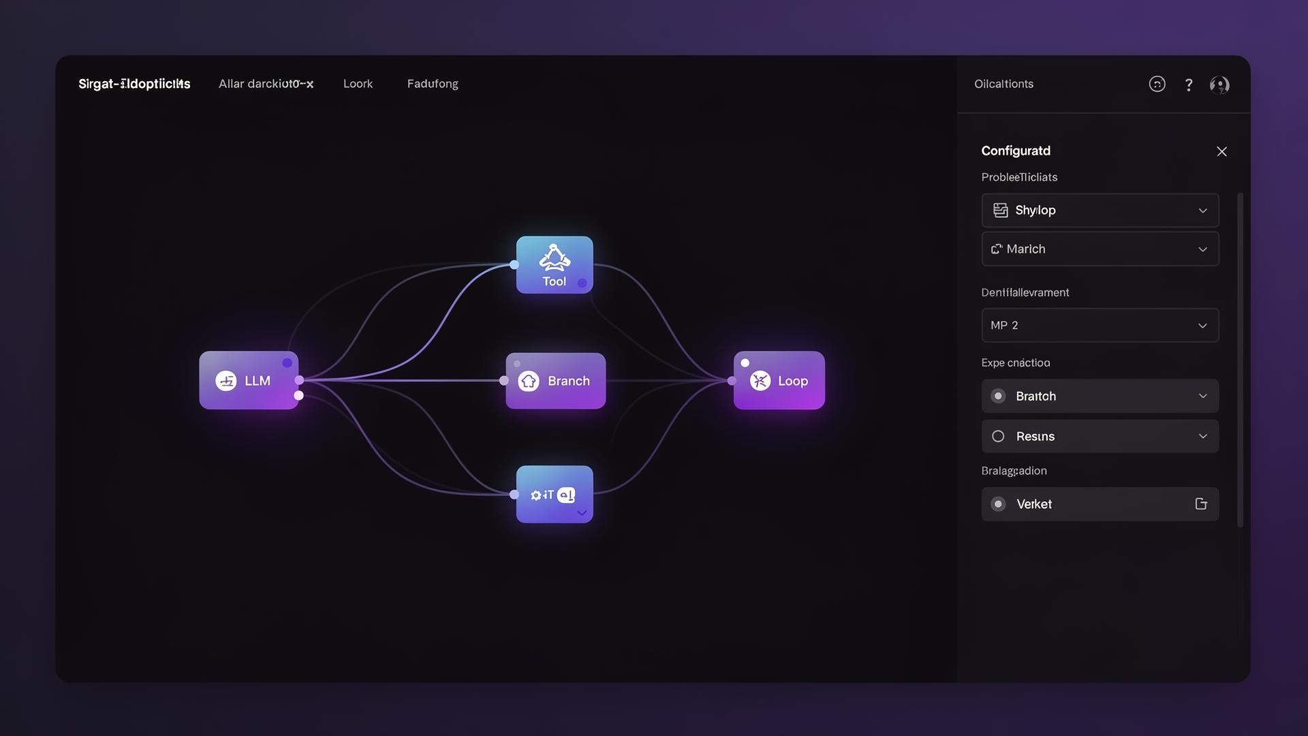Click the Branch node input port
Viewport: 1308px width, 736px height.
[504, 381]
